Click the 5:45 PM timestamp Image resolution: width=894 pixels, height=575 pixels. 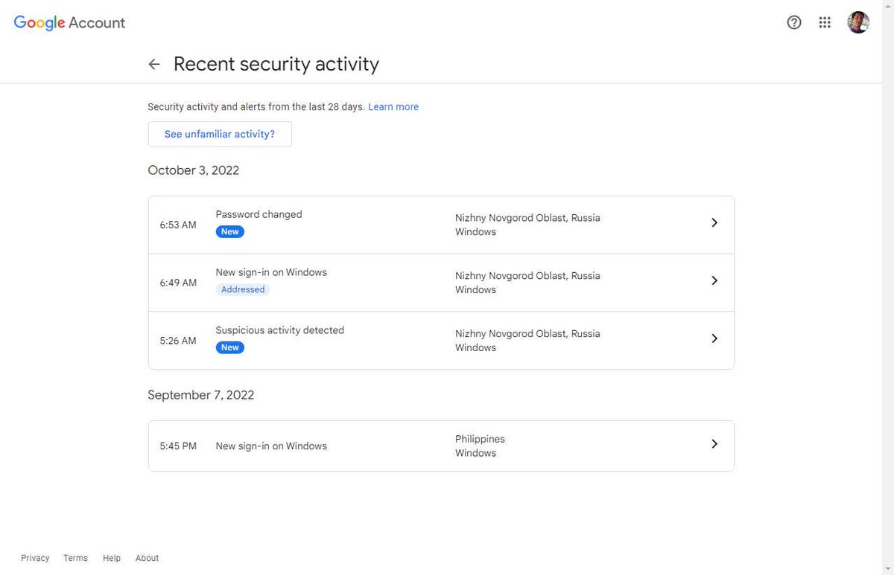[x=178, y=446]
